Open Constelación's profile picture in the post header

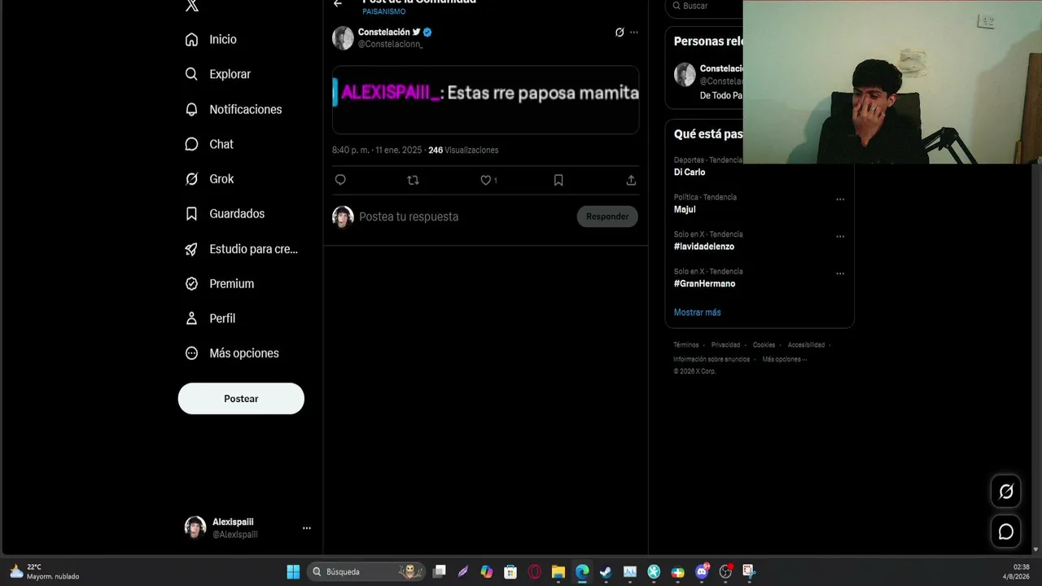[x=343, y=37]
